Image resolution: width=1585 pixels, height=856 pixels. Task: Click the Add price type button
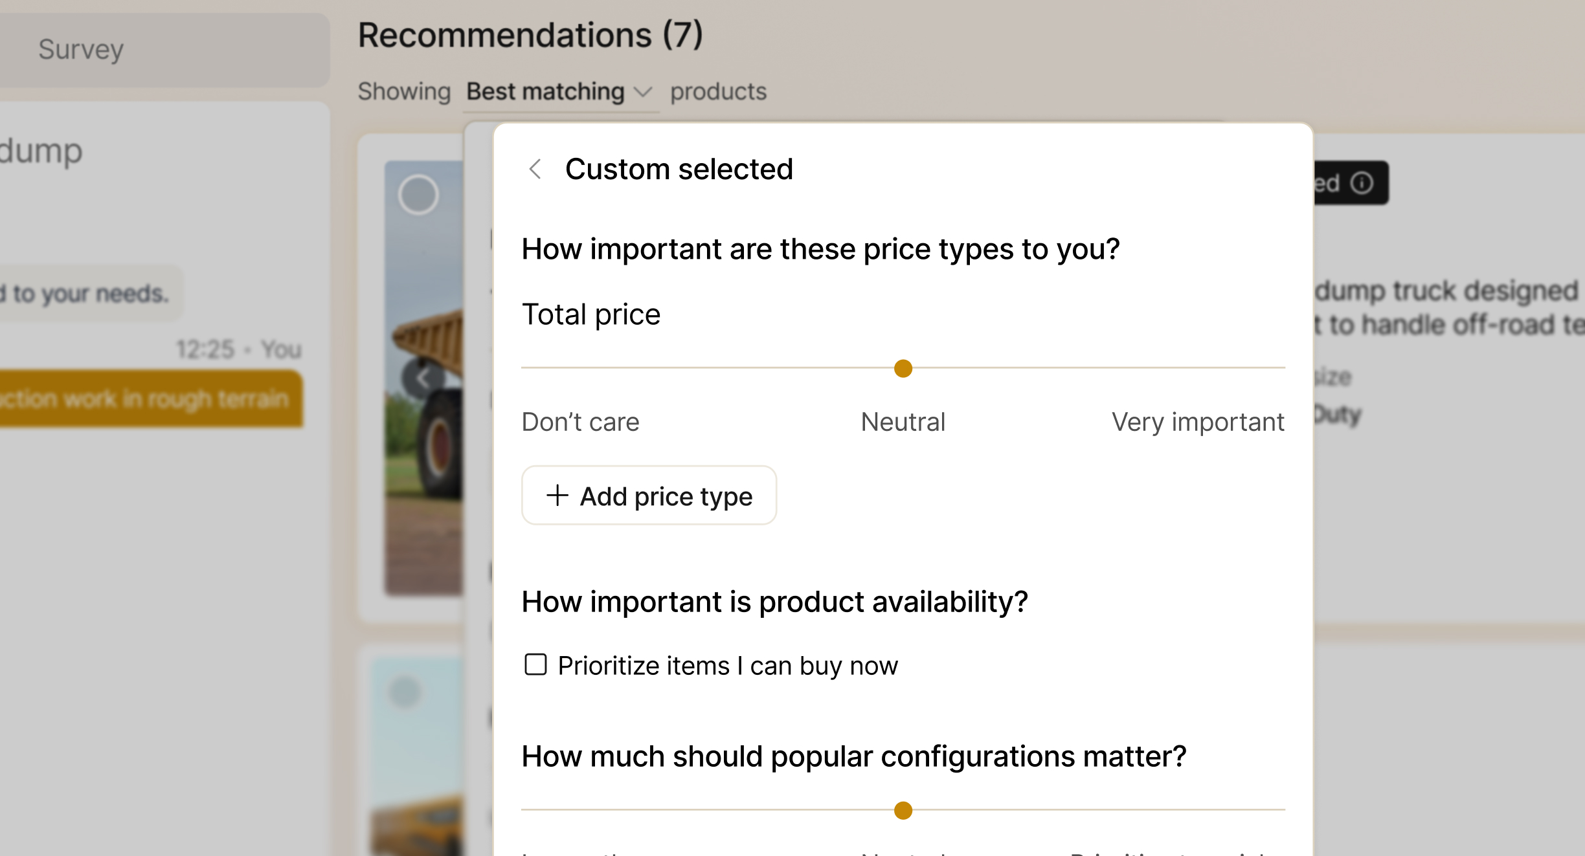(649, 496)
